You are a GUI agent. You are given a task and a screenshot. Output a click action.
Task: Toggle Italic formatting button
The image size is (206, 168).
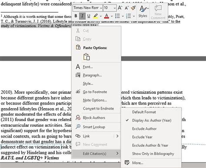82,16
